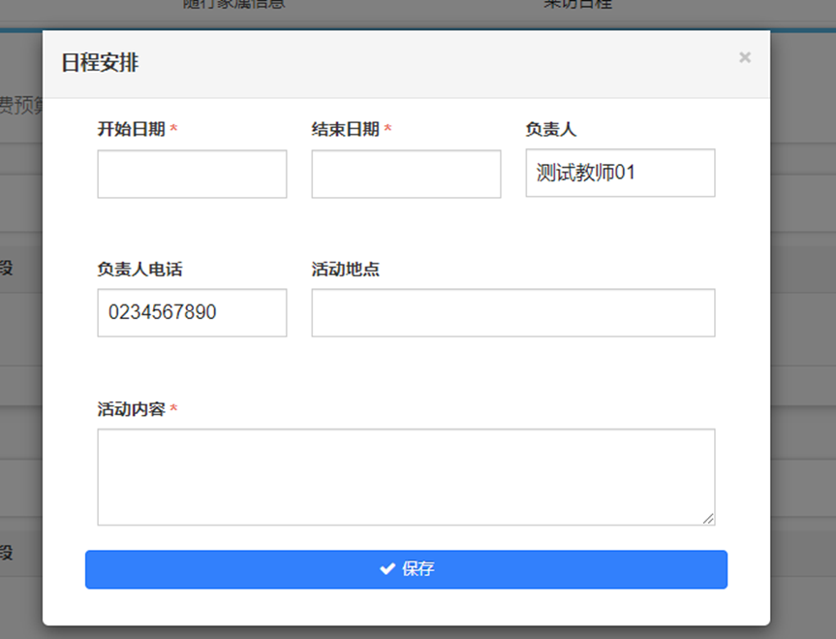Click the 开始日期 date input field
Image resolution: width=836 pixels, height=639 pixels.
(192, 175)
